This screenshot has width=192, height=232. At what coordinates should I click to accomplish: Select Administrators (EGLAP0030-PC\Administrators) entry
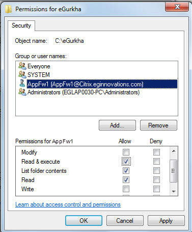pyautogui.click(x=84, y=92)
